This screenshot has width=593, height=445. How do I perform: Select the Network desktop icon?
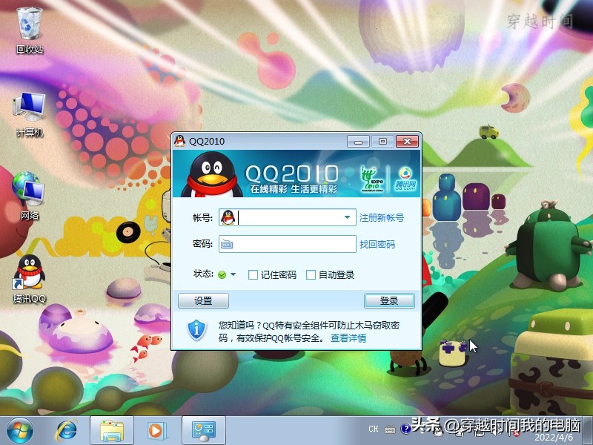click(x=30, y=196)
